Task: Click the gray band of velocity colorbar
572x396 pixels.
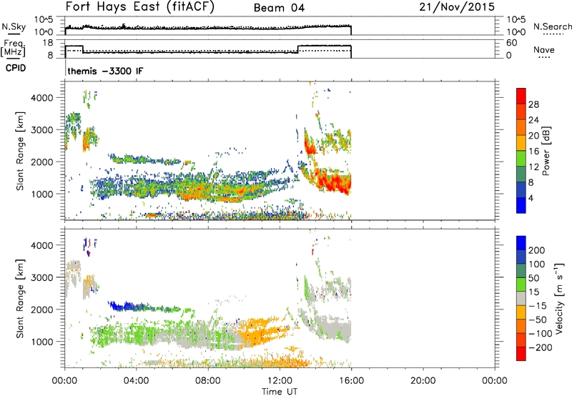Action: click(521, 299)
